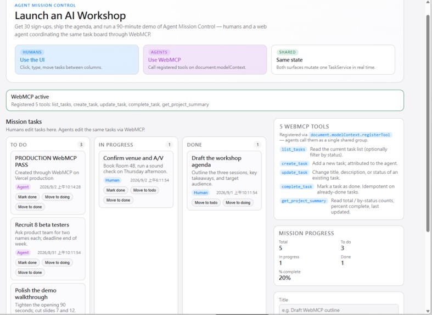Image resolution: width=432 pixels, height=315 pixels.
Task: Click document.modelContext.registerTool code text
Action: 350,135
